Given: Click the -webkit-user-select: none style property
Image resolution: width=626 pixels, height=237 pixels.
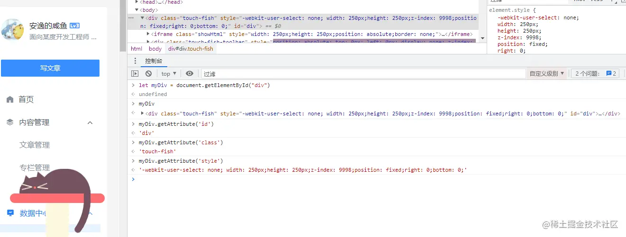Looking at the screenshot, I should [x=538, y=18].
